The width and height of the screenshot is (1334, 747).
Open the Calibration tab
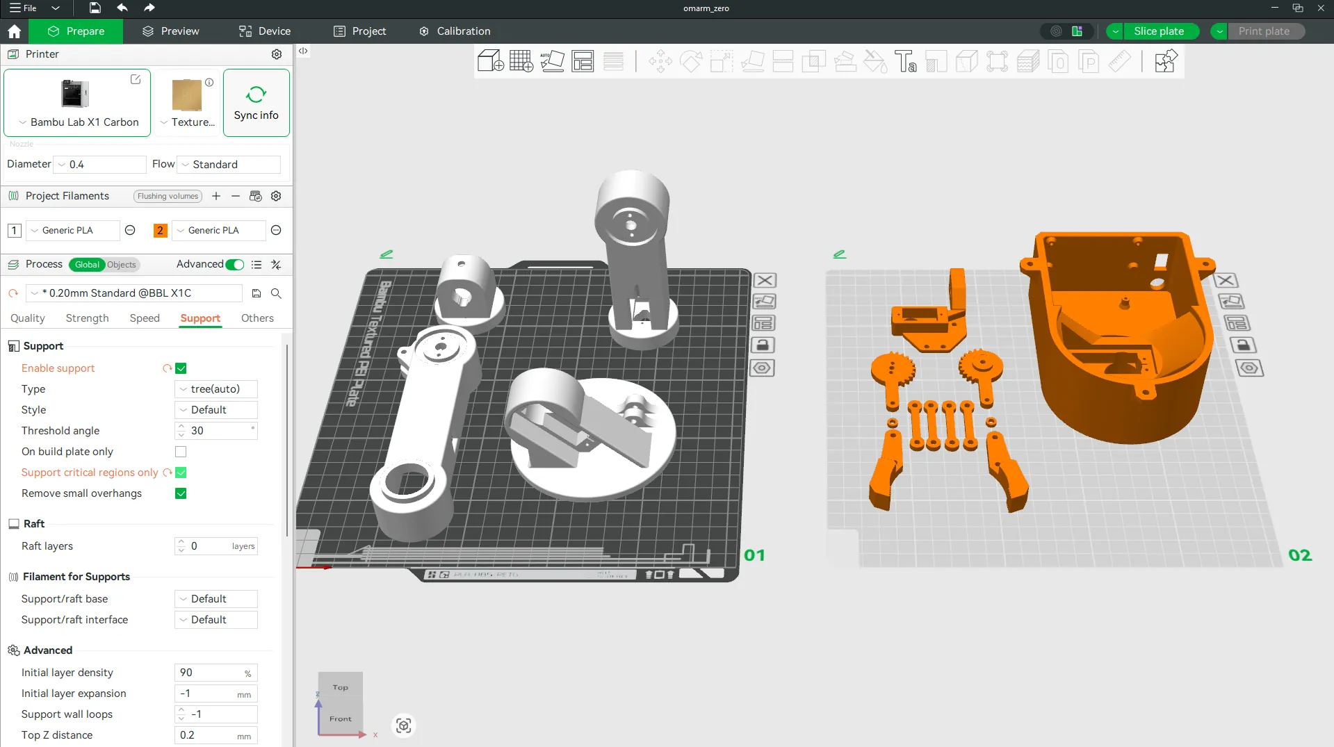point(455,31)
